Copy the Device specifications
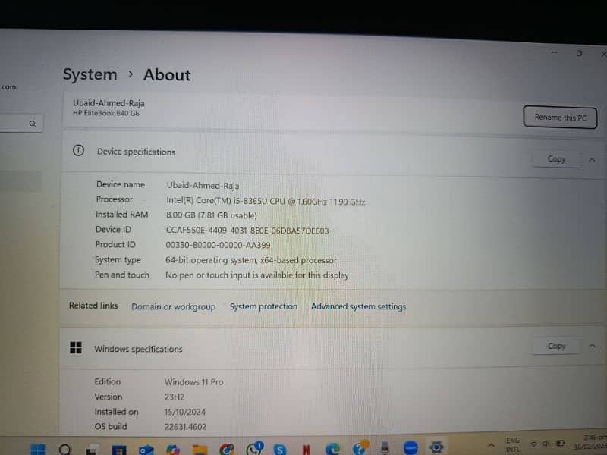Viewport: 607px width, 455px height. point(556,158)
